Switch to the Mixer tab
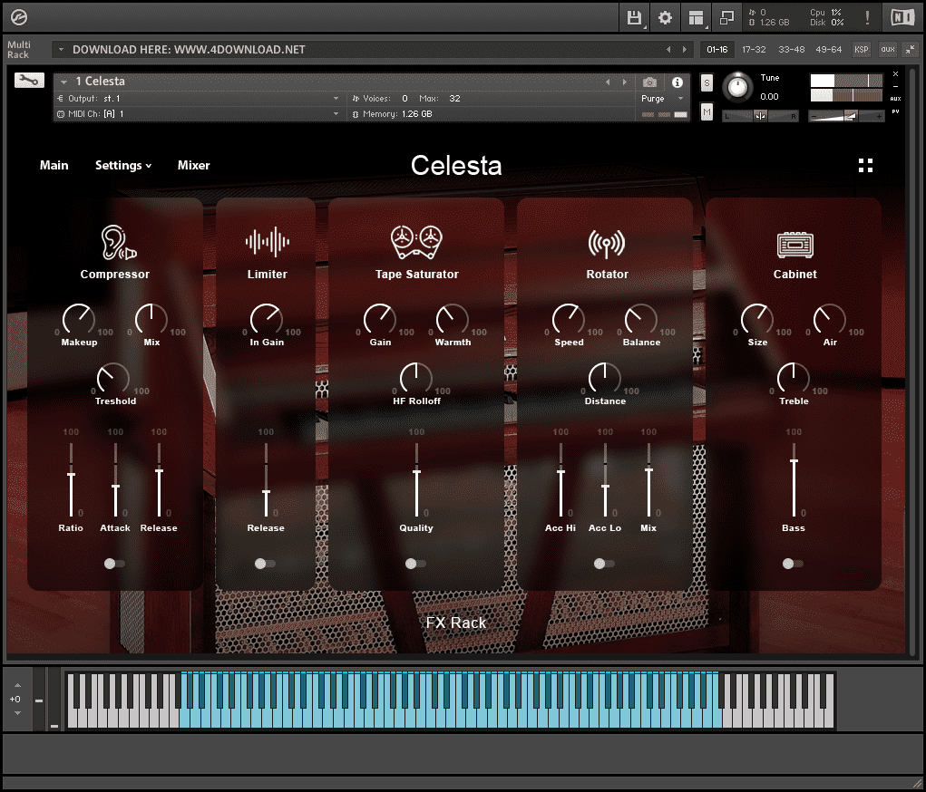The width and height of the screenshot is (926, 792). pos(194,165)
